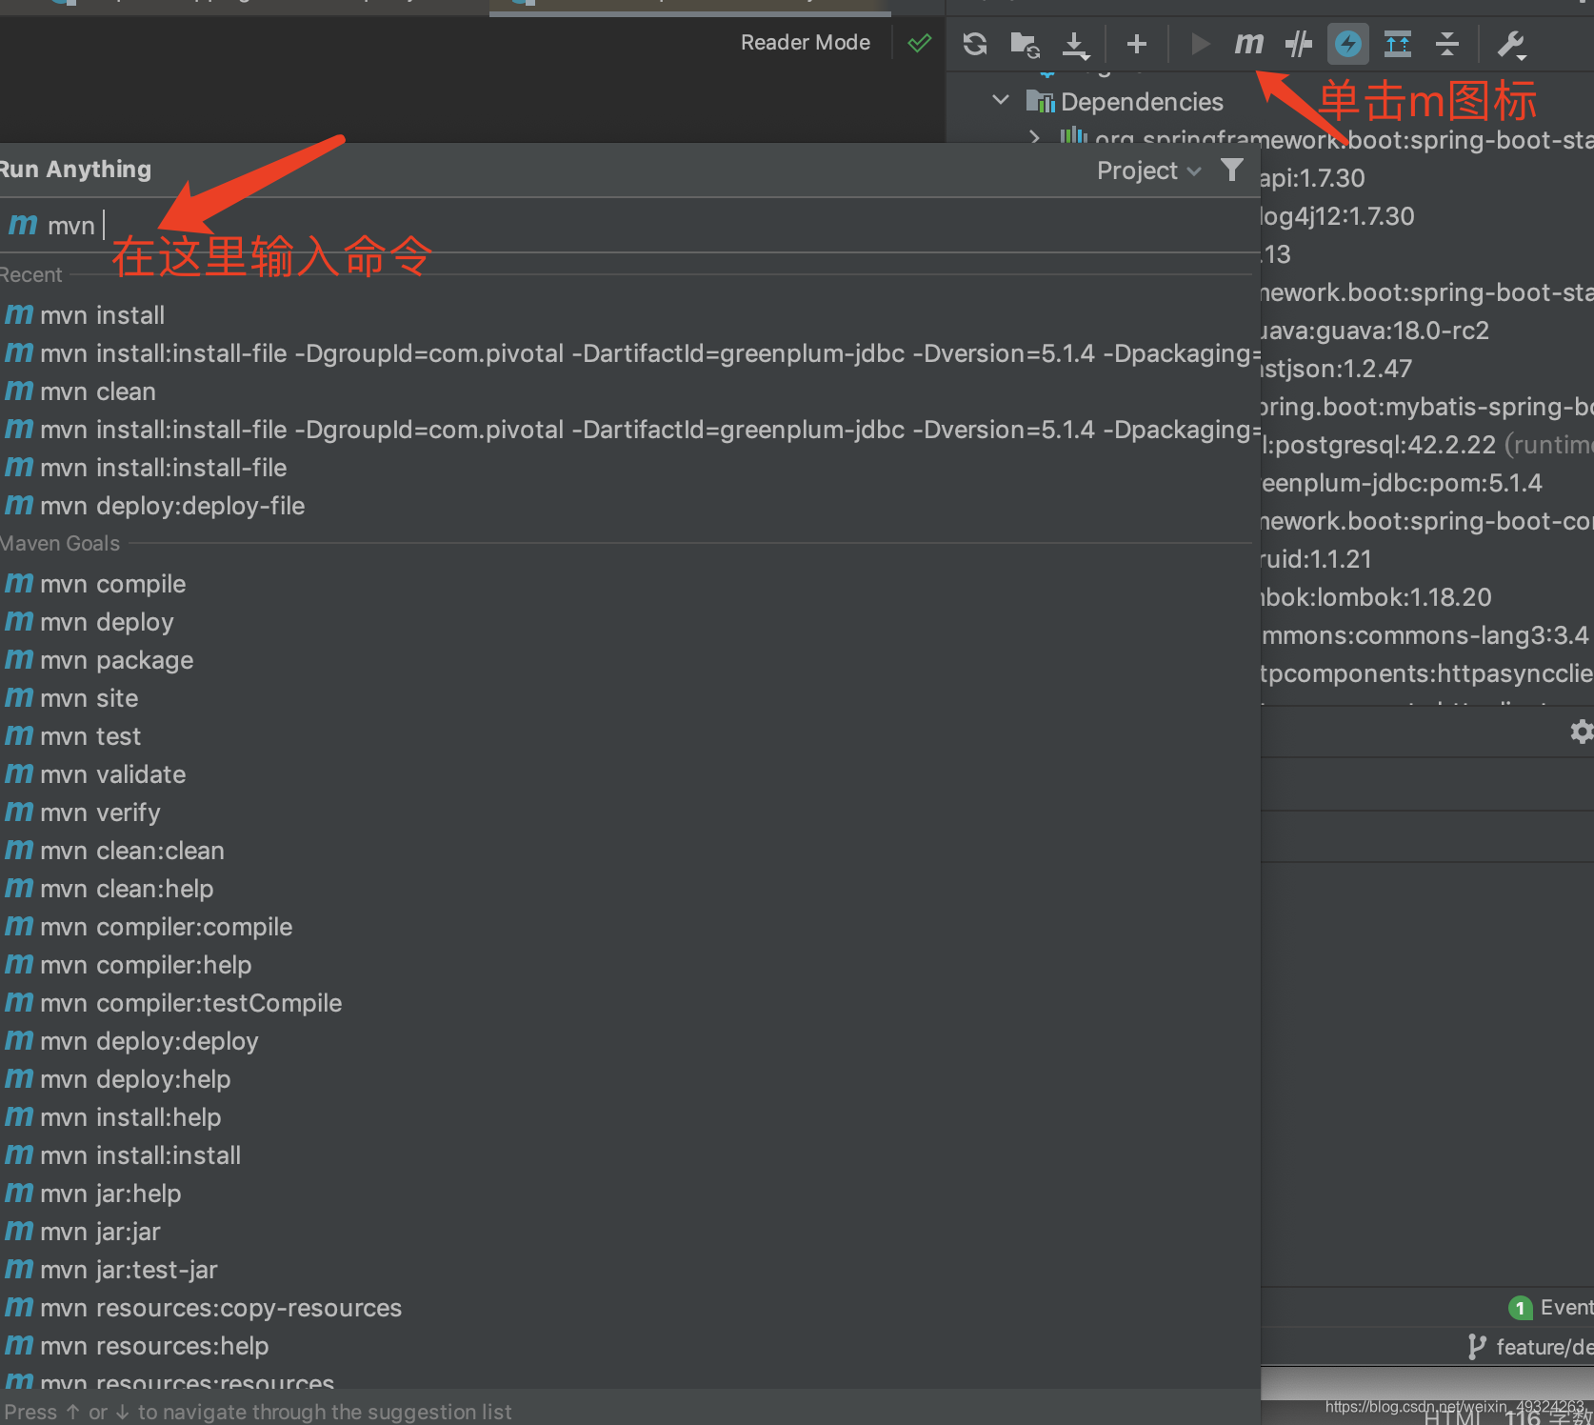Select lombok:1.18.20 dependency
The width and height of the screenshot is (1594, 1425).
point(1376,597)
